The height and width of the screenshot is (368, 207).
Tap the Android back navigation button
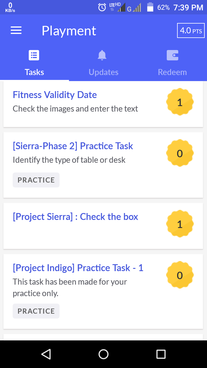click(46, 354)
